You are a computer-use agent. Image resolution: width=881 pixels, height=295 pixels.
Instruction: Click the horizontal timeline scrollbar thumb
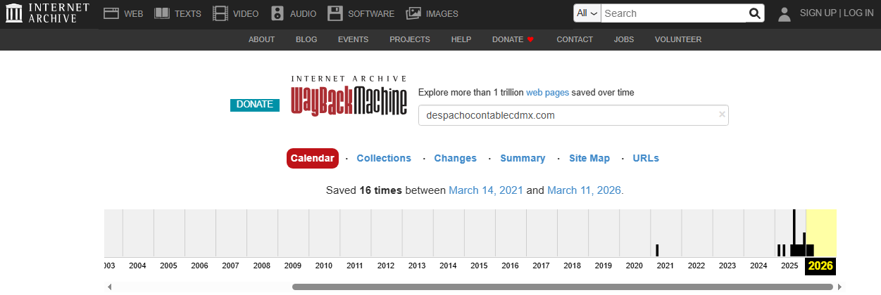563,287
